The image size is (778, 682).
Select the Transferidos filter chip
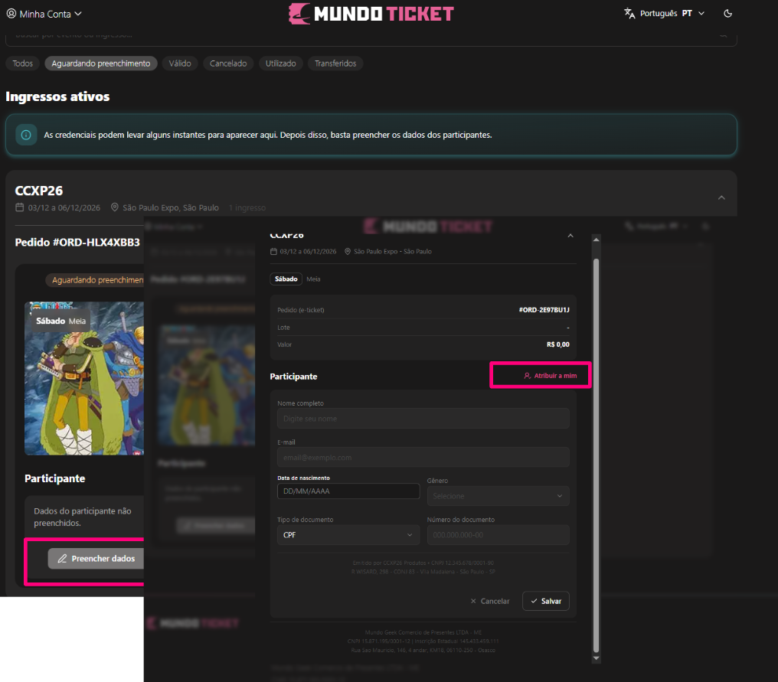coord(335,64)
